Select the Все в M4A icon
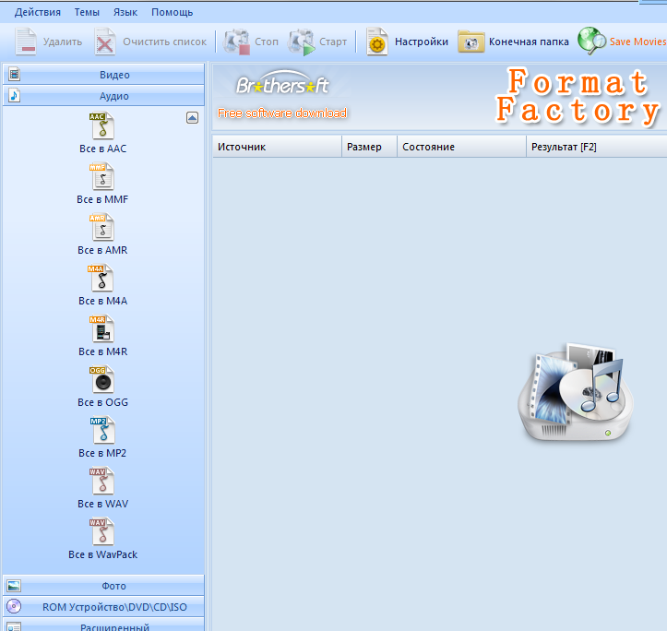The height and width of the screenshot is (631, 667). (x=101, y=278)
